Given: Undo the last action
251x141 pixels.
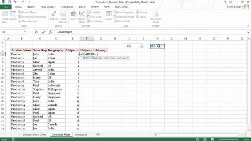Looking at the screenshot, I should coord(15,2).
